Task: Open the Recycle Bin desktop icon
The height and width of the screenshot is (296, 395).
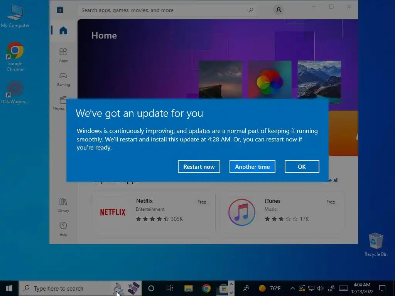Action: click(376, 245)
